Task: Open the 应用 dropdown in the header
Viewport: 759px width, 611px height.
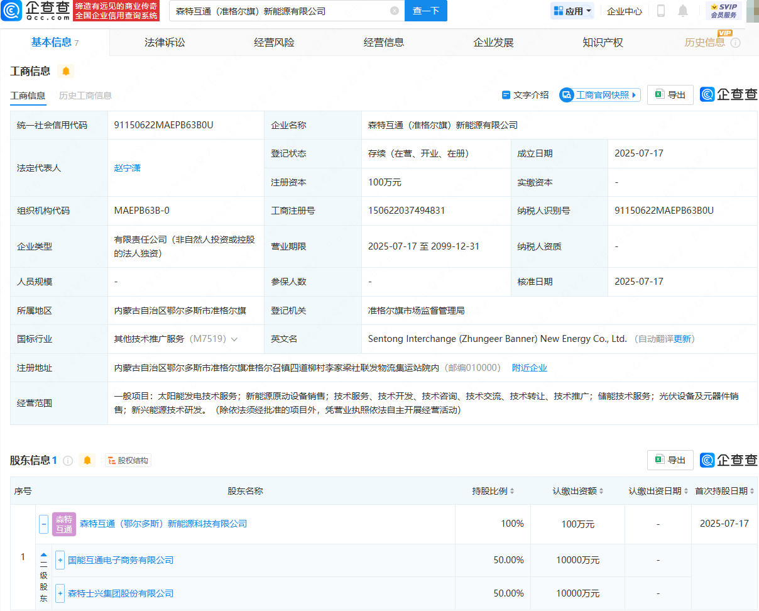Action: 571,11
